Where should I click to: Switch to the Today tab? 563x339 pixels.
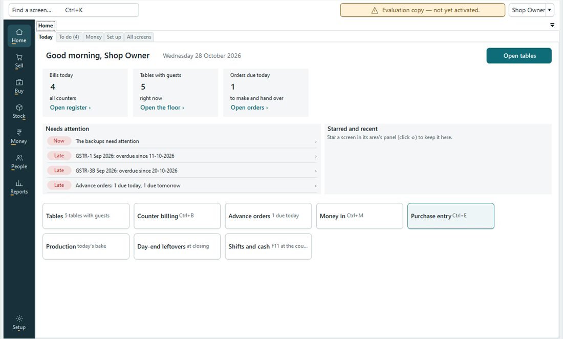point(46,37)
